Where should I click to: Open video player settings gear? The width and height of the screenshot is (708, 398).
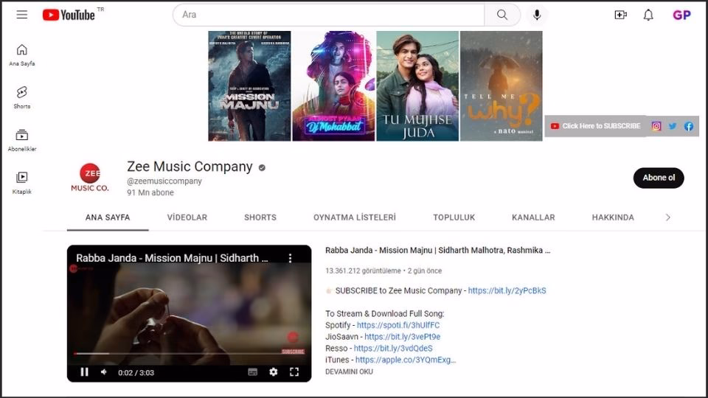point(273,372)
